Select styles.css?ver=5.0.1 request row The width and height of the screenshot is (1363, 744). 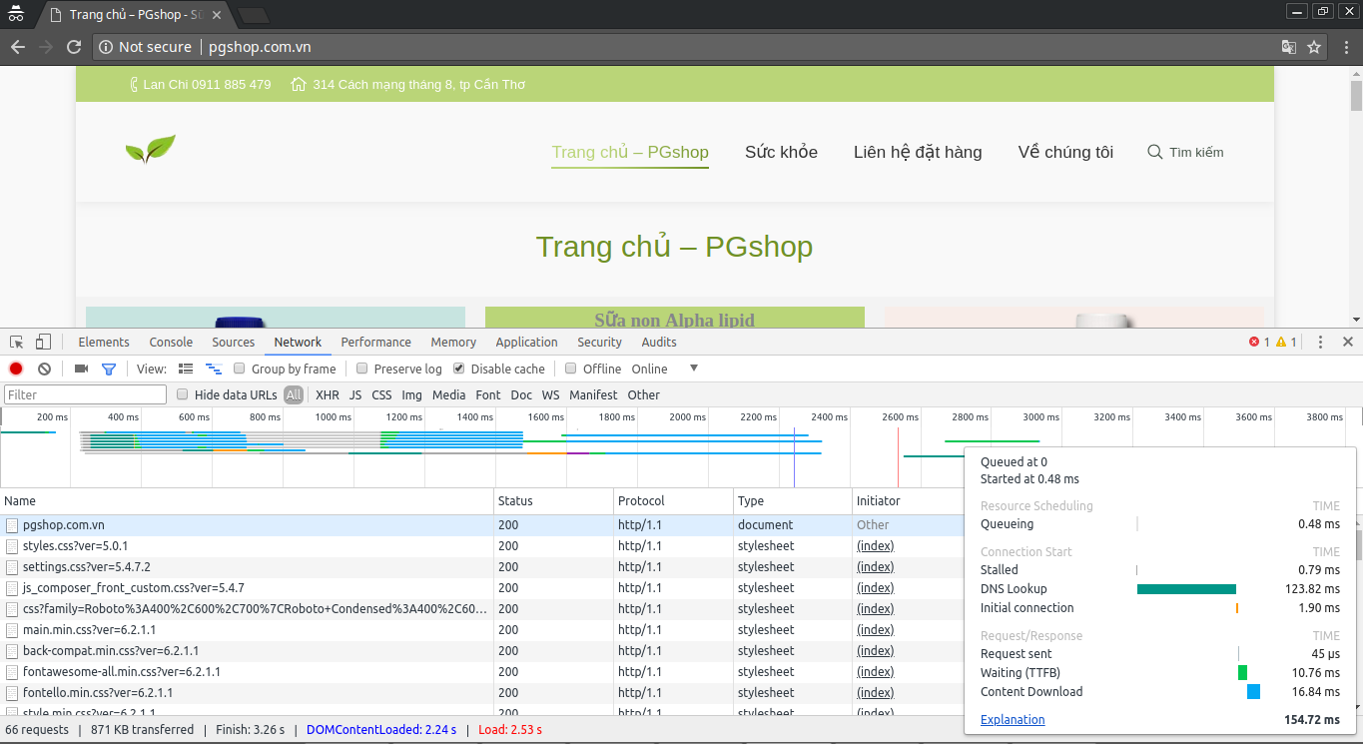[481, 545]
